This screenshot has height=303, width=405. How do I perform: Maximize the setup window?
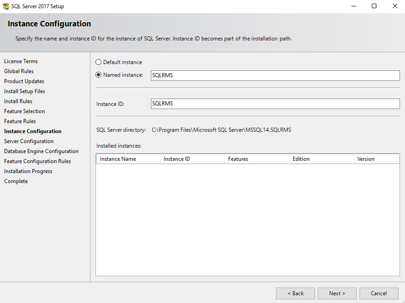pos(374,6)
